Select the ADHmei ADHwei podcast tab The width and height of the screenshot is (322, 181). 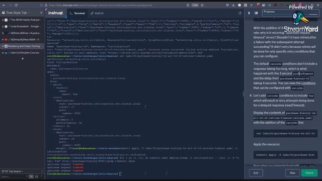coord(22,33)
